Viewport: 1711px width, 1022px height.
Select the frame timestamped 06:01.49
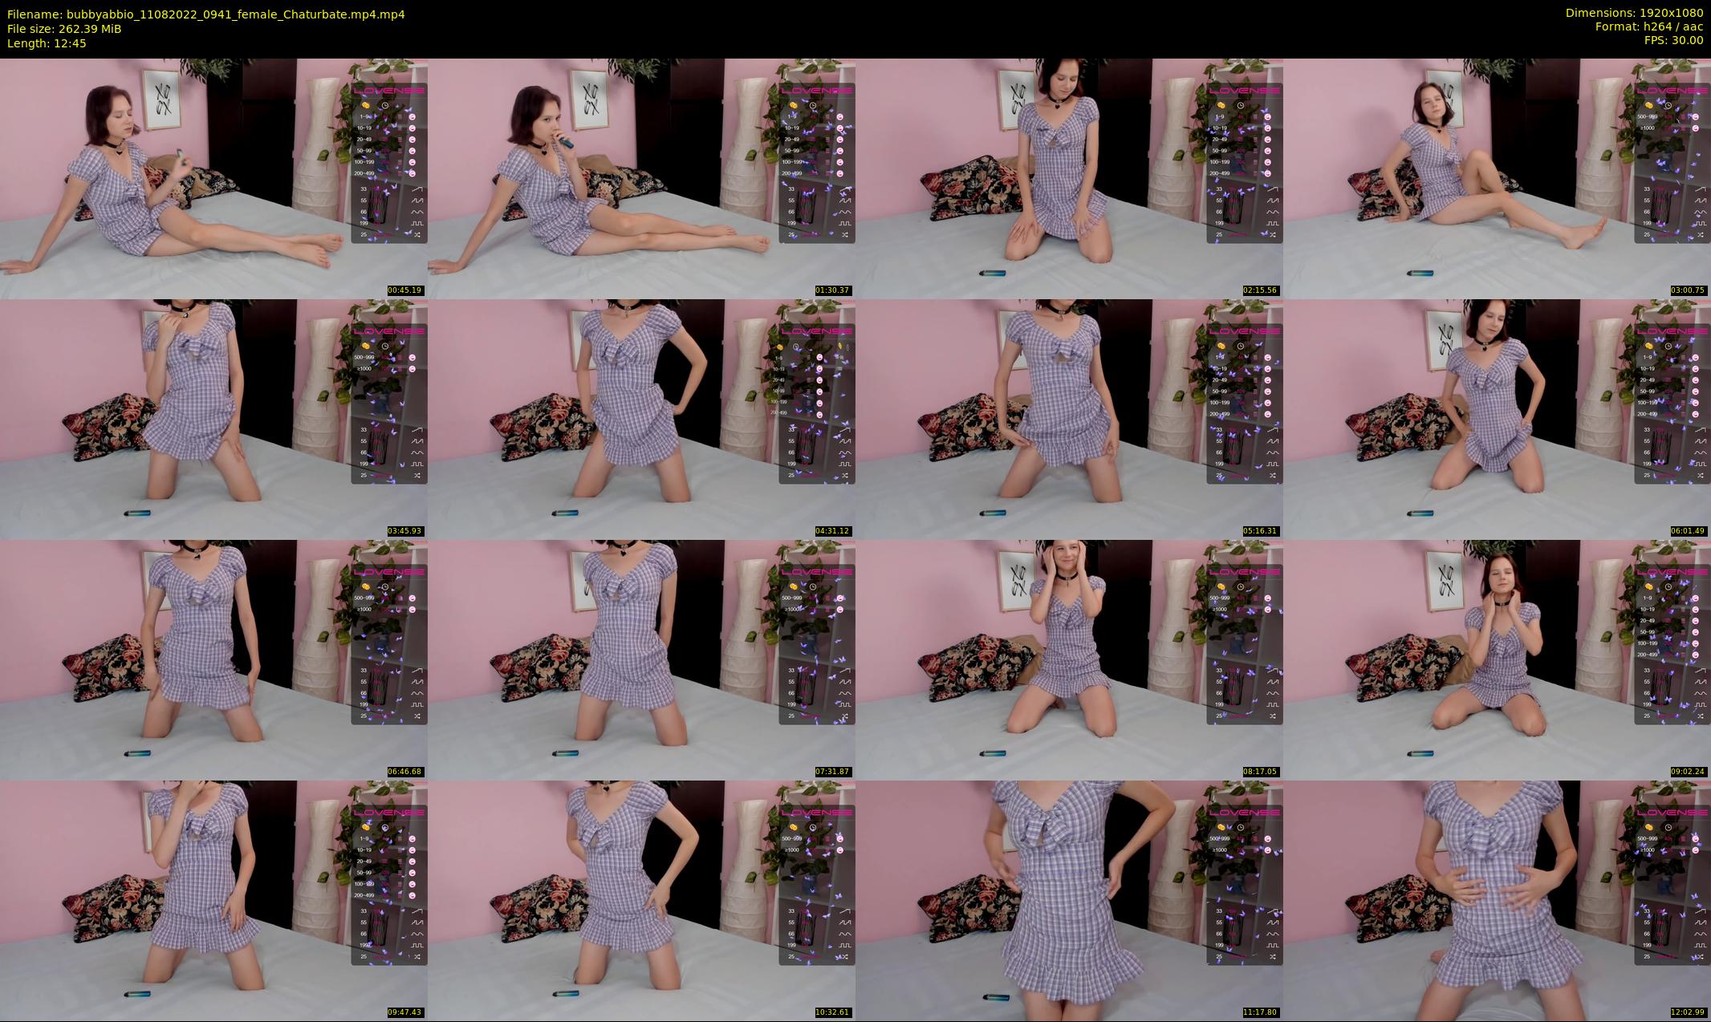[x=1497, y=419]
